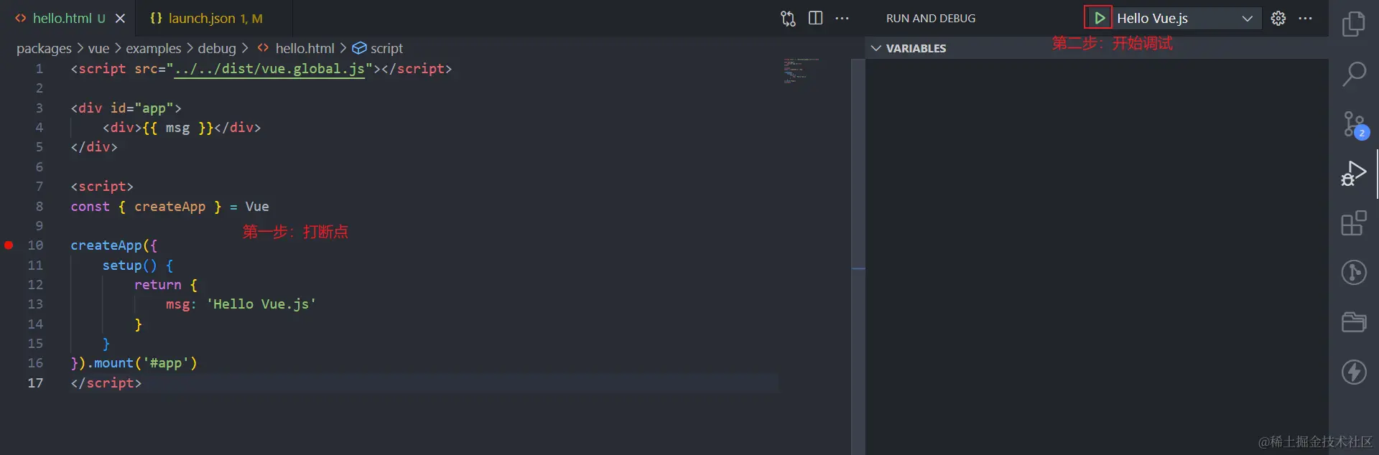Close the hello.html tab

(120, 19)
